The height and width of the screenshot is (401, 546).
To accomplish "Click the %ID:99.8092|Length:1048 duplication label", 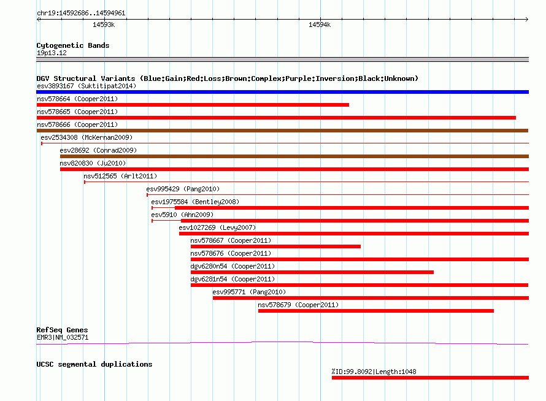I will pos(374,372).
